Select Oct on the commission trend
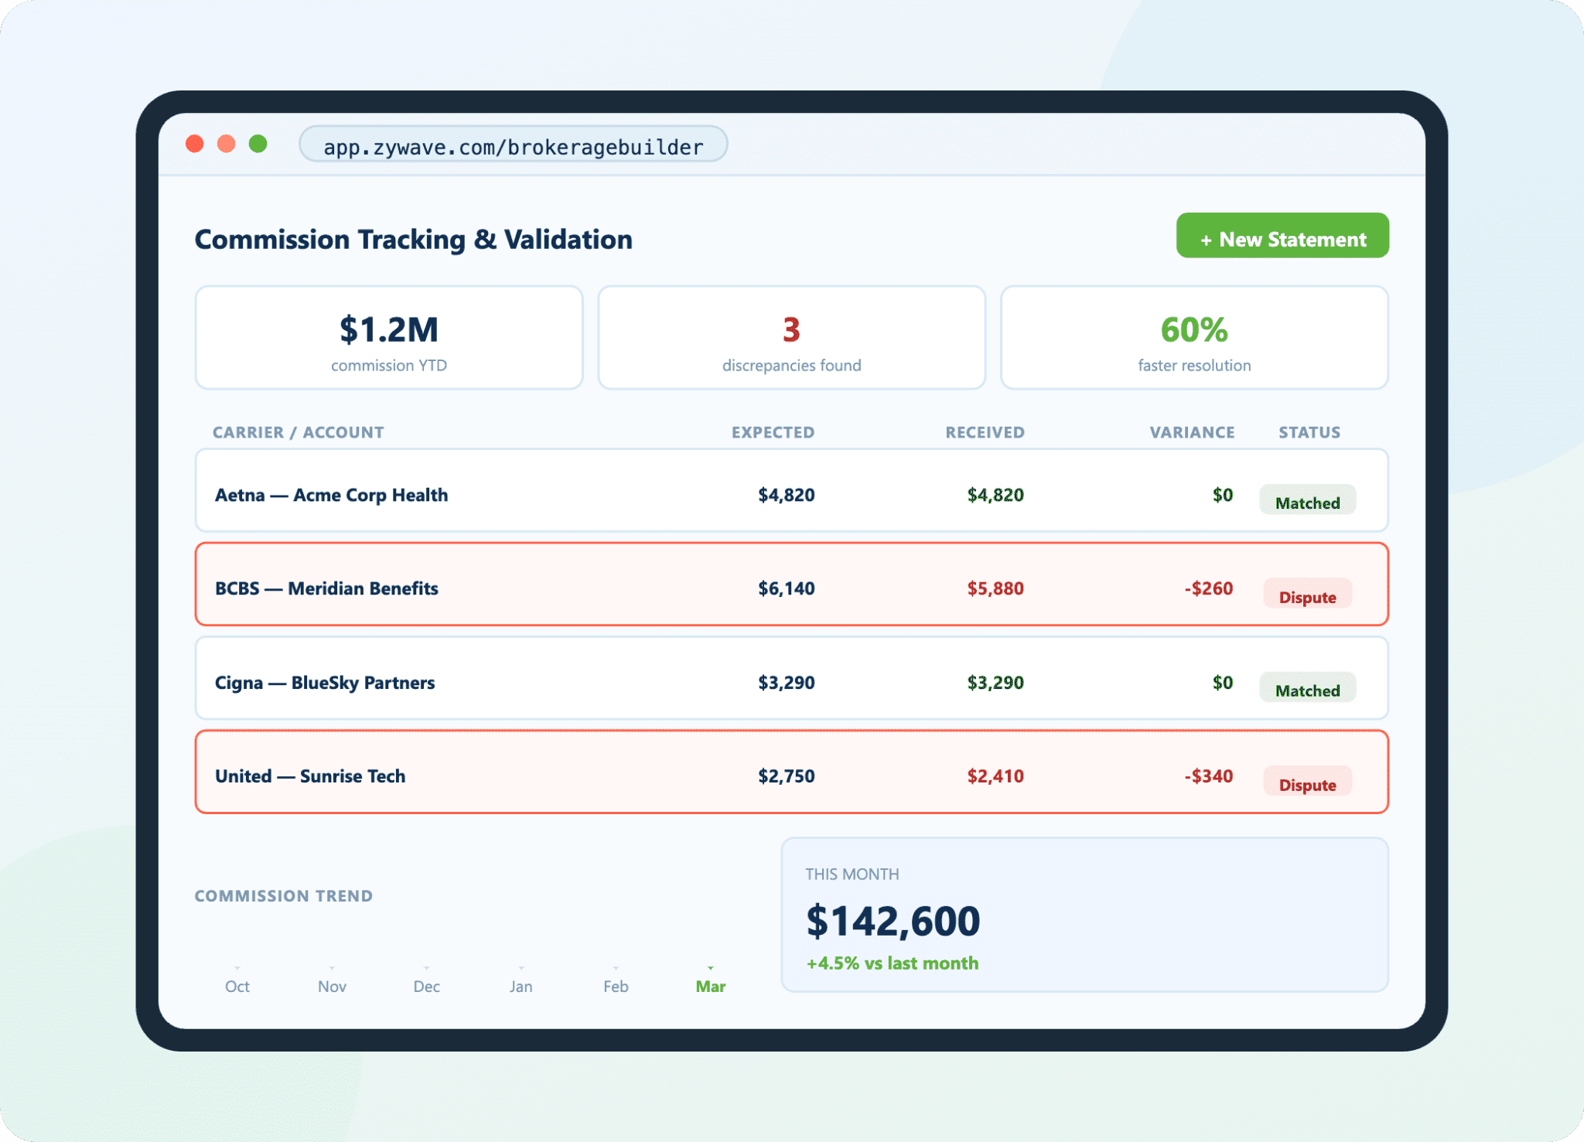Viewport: 1584px width, 1142px height. [237, 986]
